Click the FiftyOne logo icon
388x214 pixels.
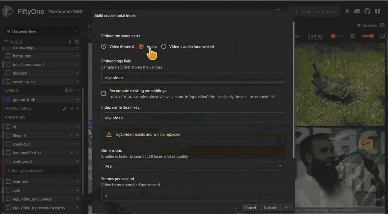pos(8,11)
